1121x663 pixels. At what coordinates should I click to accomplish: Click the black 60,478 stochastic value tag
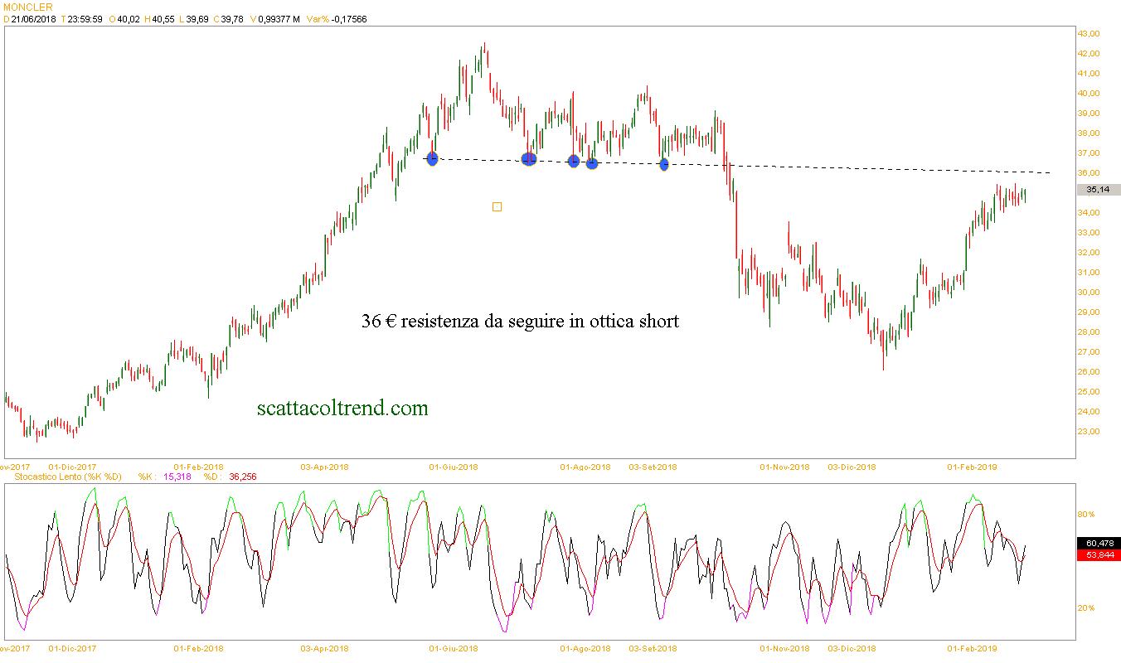pos(1098,544)
